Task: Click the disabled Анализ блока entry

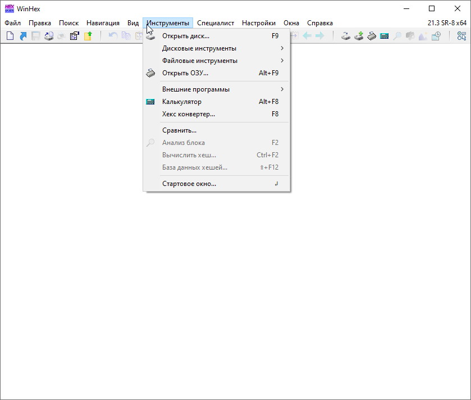Action: pos(217,143)
